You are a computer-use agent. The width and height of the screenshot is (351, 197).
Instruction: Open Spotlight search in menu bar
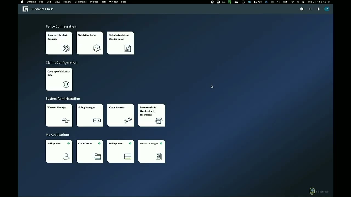(298, 2)
